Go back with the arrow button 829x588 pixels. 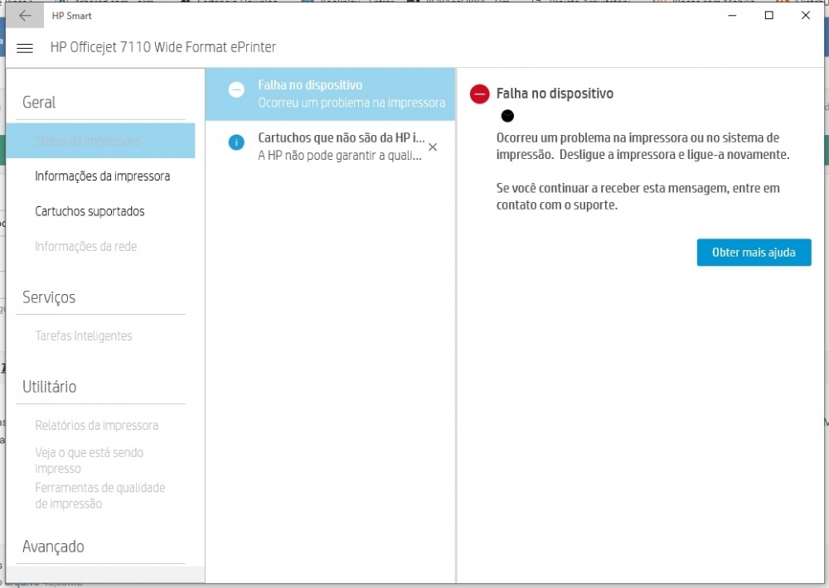click(25, 15)
